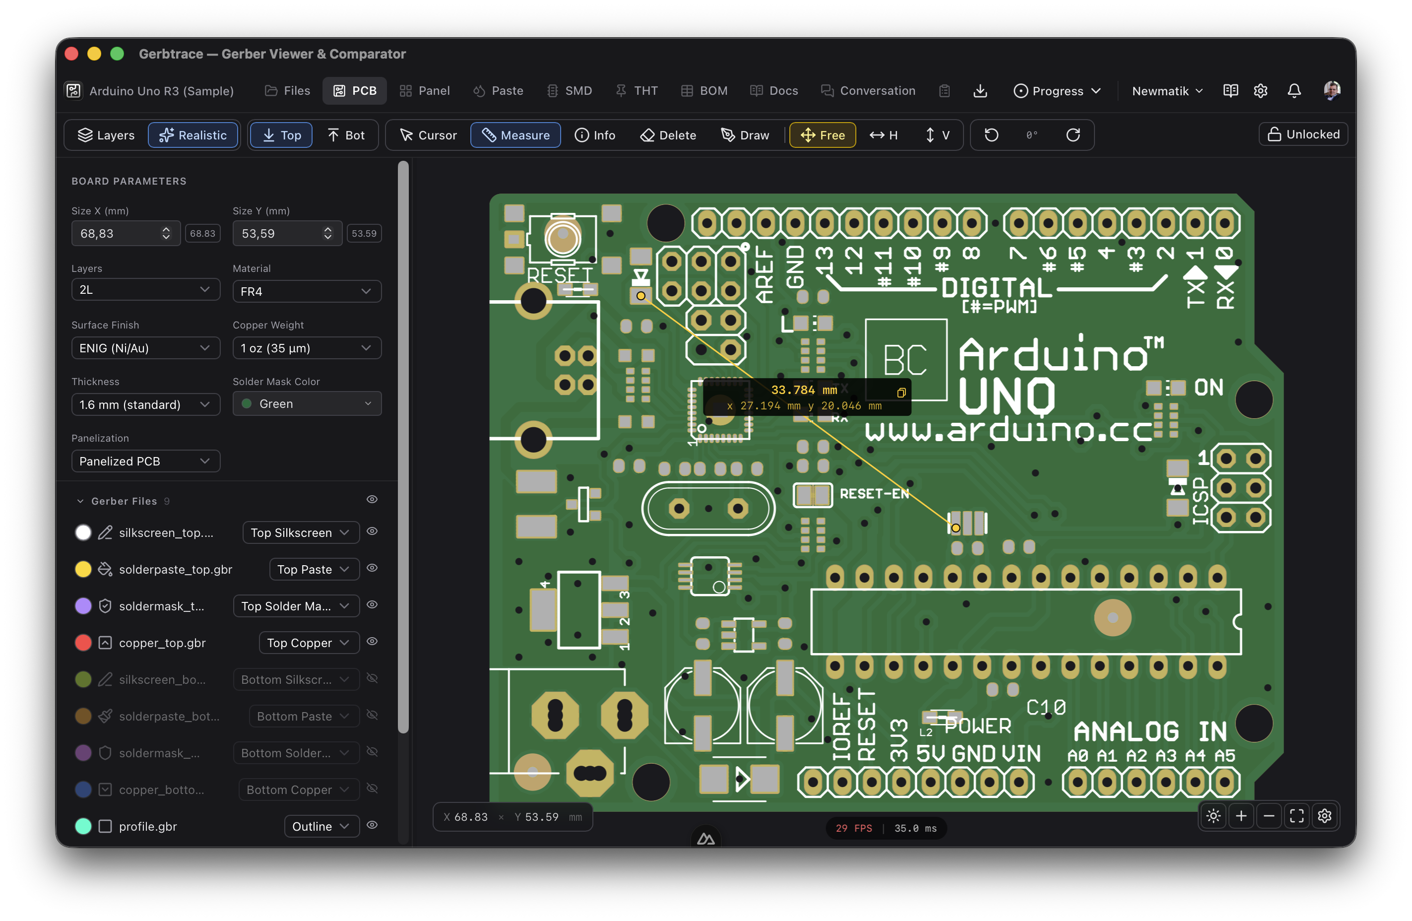Click the download icon in top bar
Viewport: 1412px width, 921px height.
pyautogui.click(x=980, y=91)
